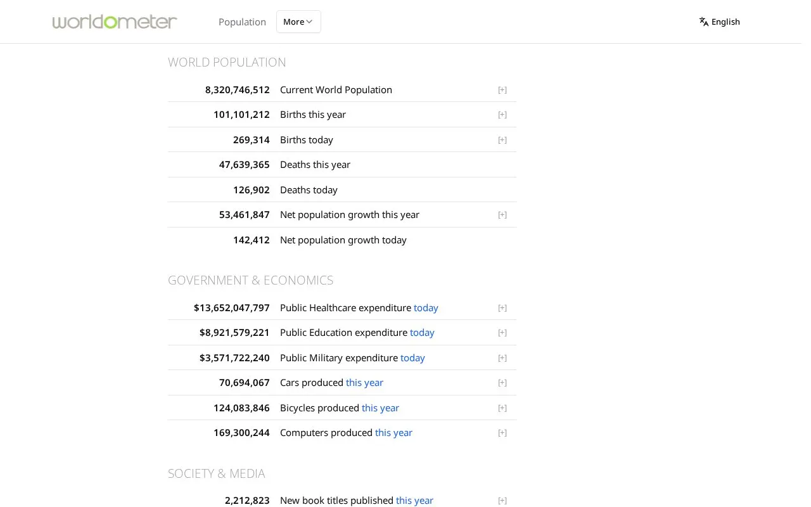The width and height of the screenshot is (811, 507).
Task: Click the Births today label
Action: [x=307, y=140]
